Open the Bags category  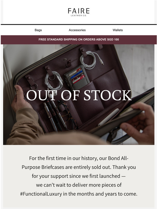click(38, 30)
